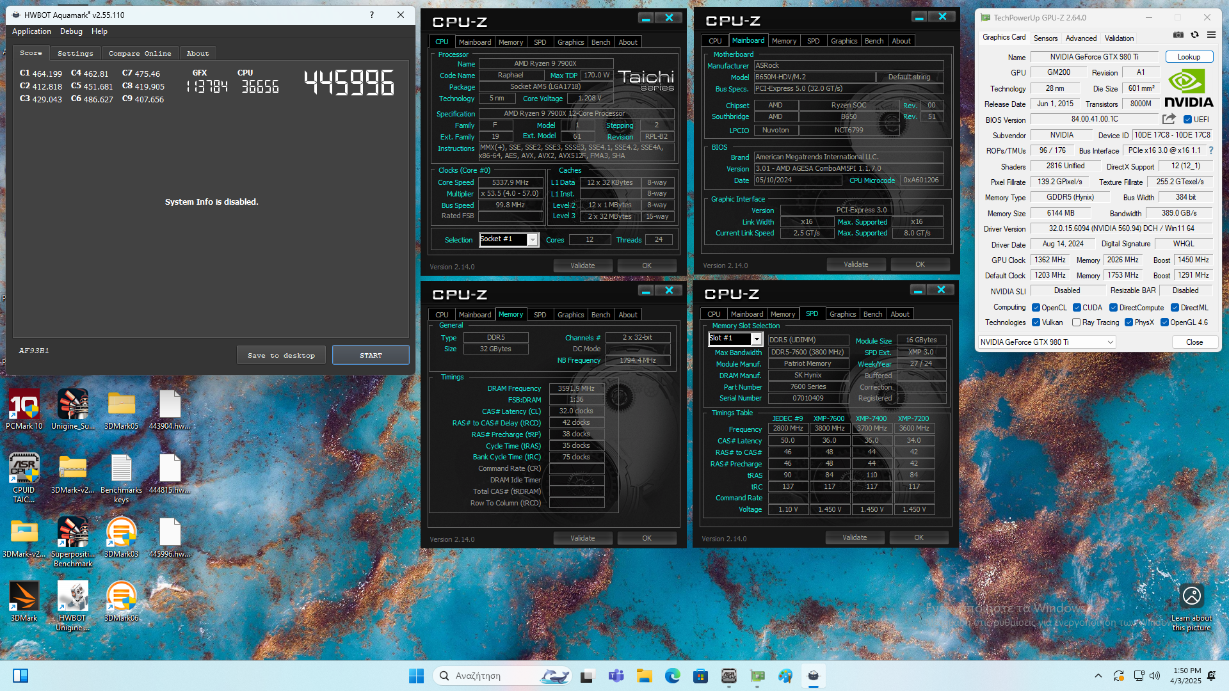This screenshot has width=1229, height=691.
Task: Click the BIOS export share icon in GPU-Z
Action: click(1169, 119)
